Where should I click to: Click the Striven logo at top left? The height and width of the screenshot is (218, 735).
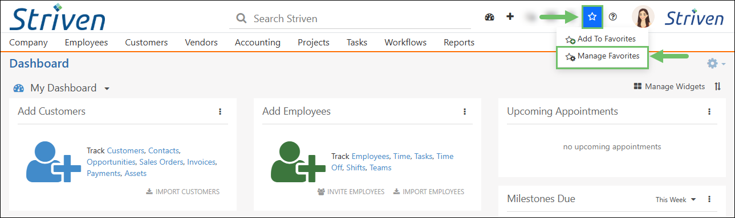coord(58,17)
